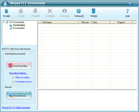
Task: Open Browse FLV To Video Converter link
Action: (16, 108)
